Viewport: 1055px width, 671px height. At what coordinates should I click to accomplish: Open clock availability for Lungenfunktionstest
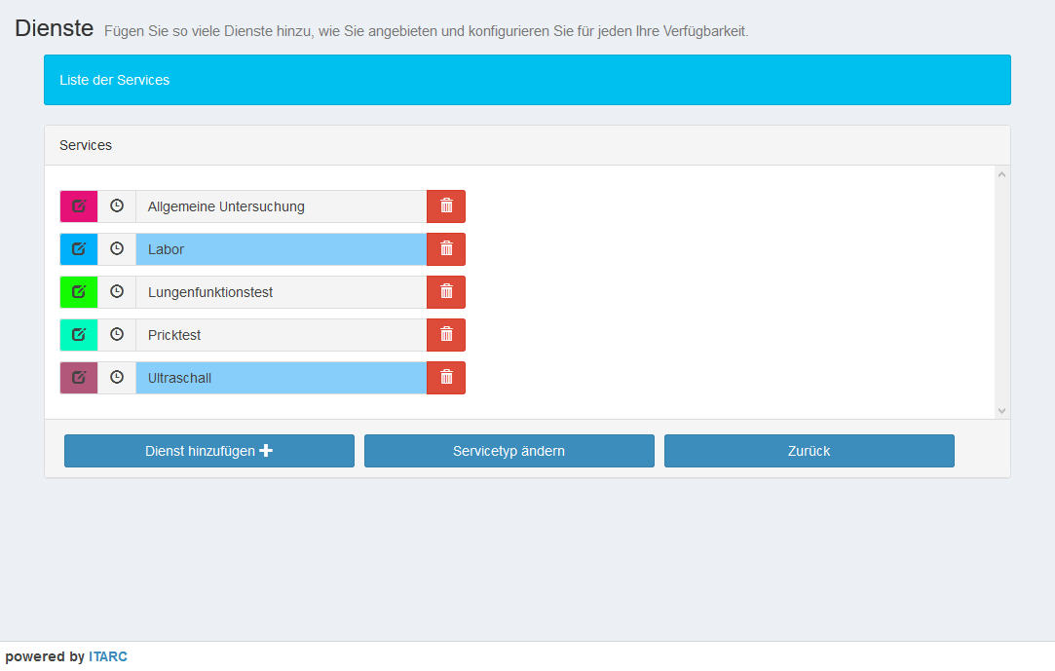coord(117,292)
